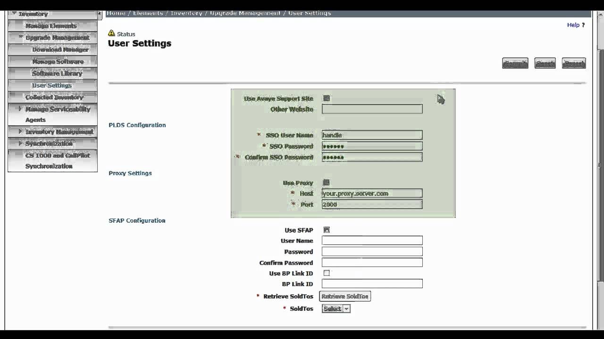
Task: Select User Settings in the sidebar
Action: (52, 85)
